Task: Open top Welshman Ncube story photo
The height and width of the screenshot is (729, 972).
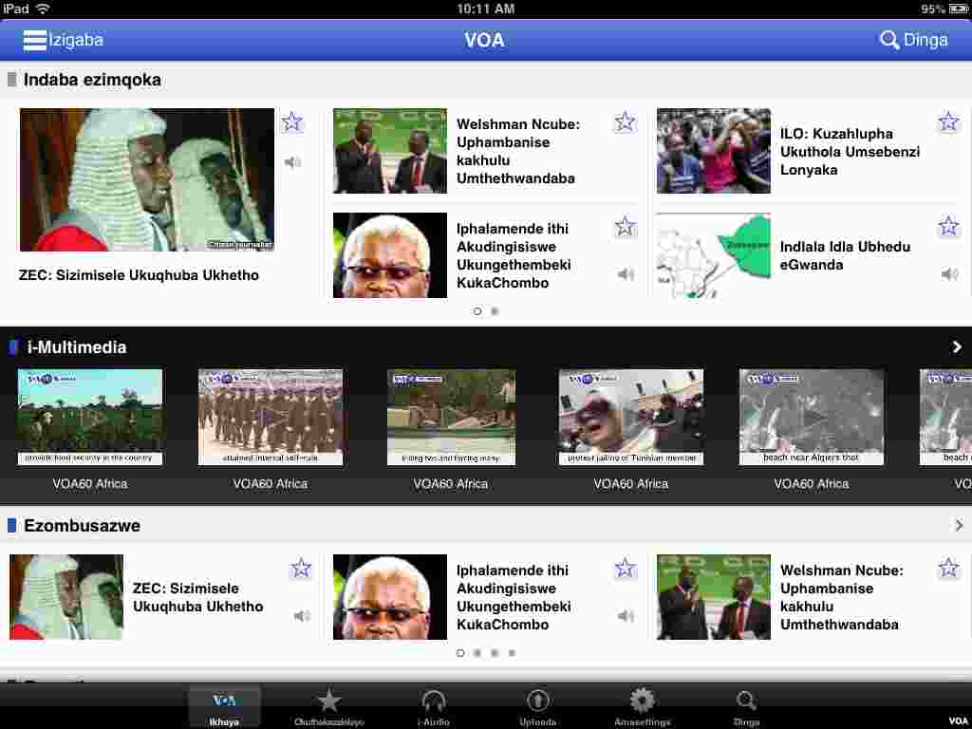Action: (390, 151)
